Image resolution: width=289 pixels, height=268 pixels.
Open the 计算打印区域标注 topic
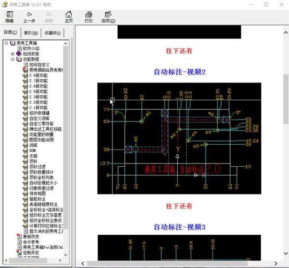(x=46, y=226)
